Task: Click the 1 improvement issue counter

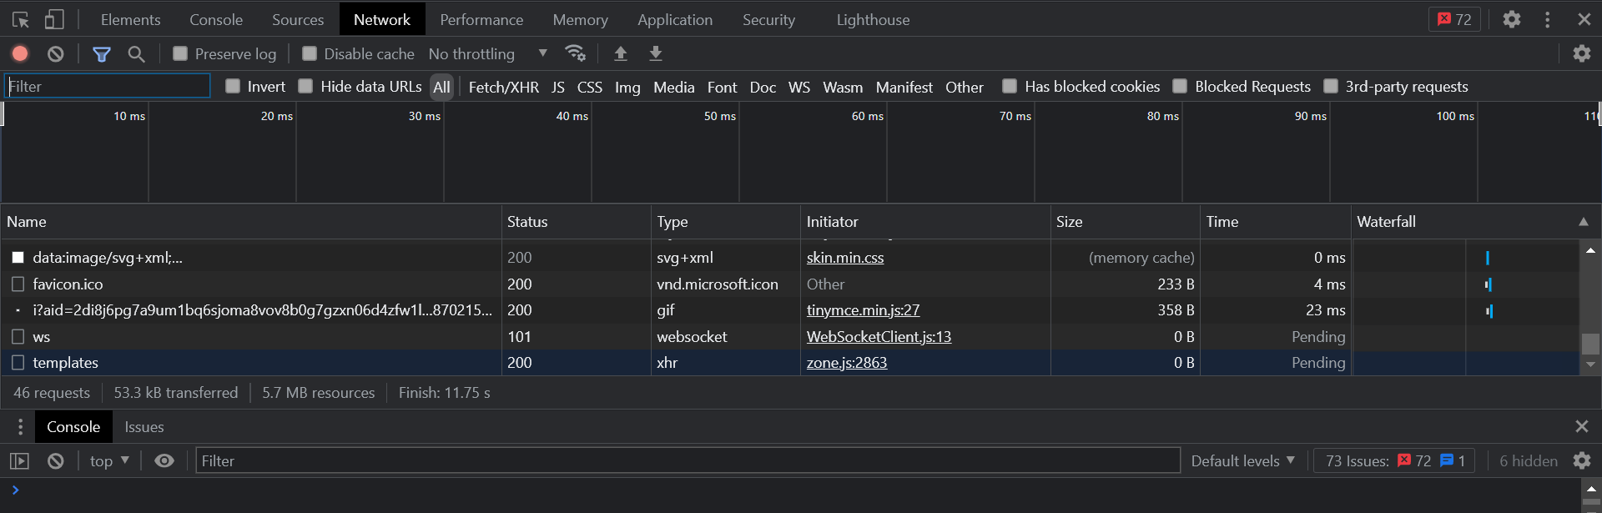Action: click(1453, 460)
